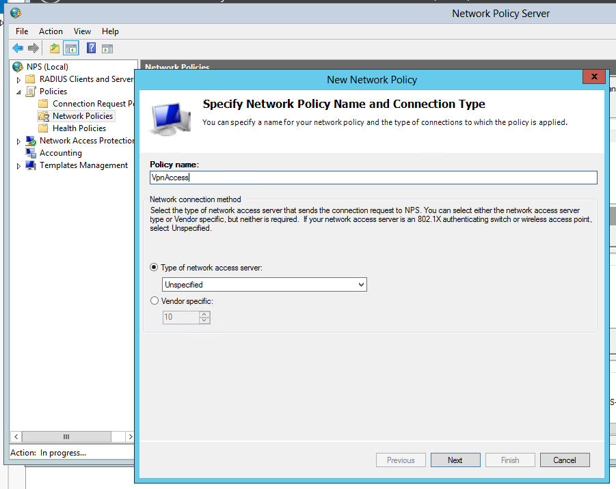Click the disabled Finish button

tap(510, 460)
